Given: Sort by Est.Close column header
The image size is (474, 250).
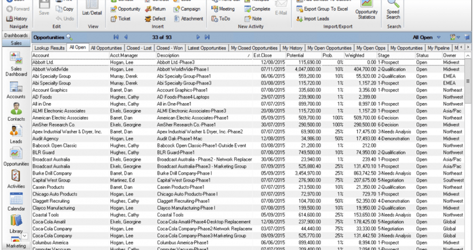Looking at the screenshot, I should (269, 55).
